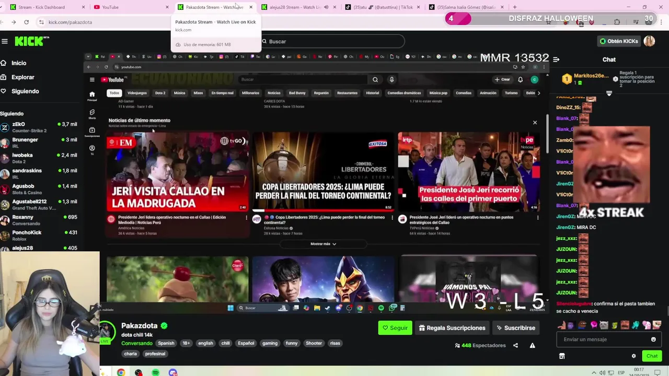669x376 pixels.
Task: Focus the Kick Buscar search field
Action: 333,41
